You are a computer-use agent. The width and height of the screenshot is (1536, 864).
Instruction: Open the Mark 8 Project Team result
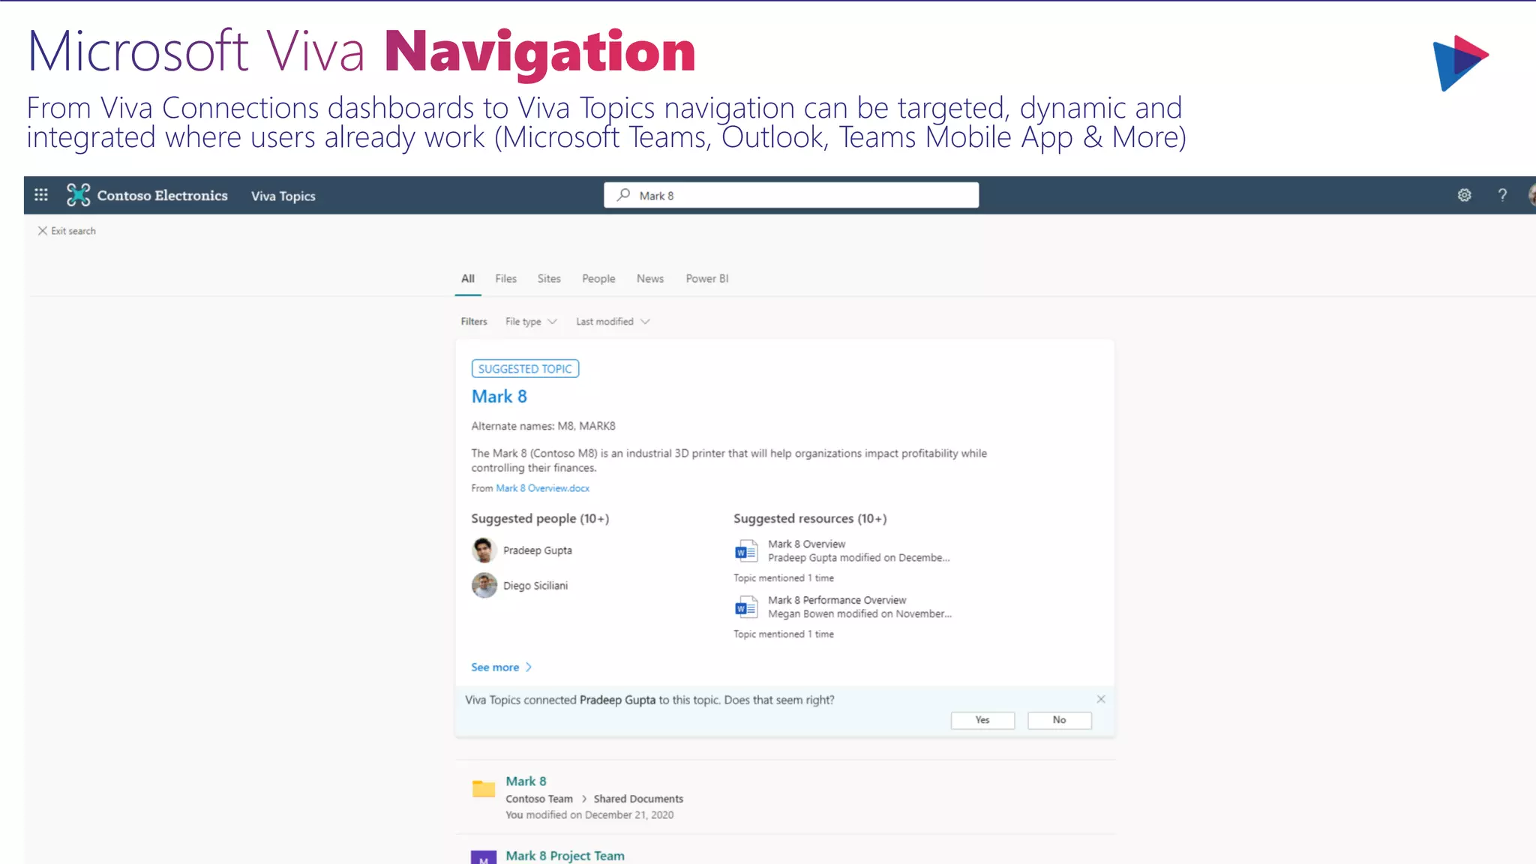(x=565, y=856)
